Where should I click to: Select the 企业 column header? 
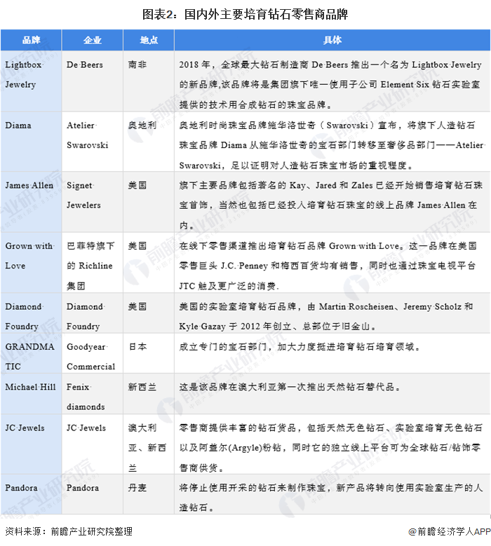pos(93,41)
